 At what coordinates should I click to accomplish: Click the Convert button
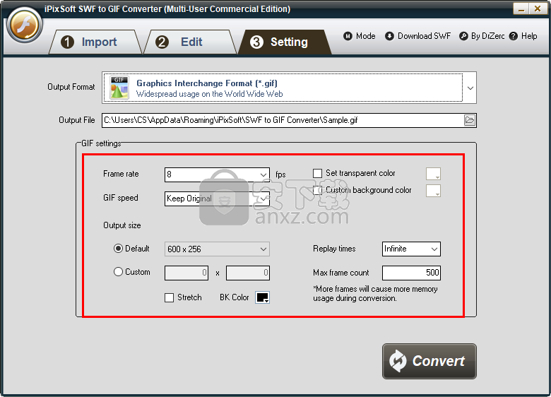429,361
